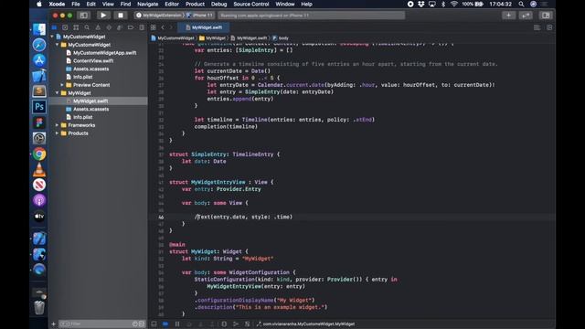Choose iPhone 11 run destination
This screenshot has width=585, height=329.
click(x=199, y=16)
